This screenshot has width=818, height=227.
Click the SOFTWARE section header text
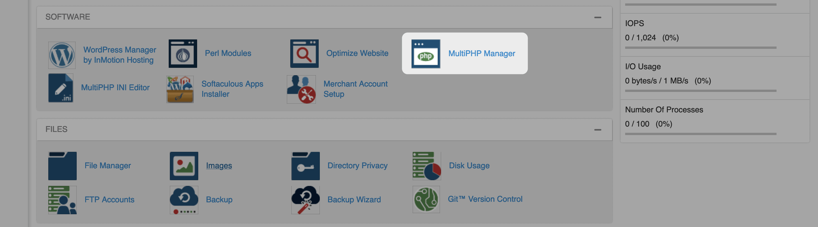coord(68,17)
